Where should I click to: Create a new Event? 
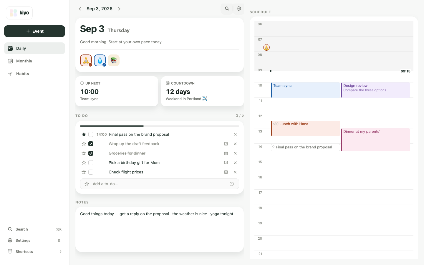[x=34, y=31]
